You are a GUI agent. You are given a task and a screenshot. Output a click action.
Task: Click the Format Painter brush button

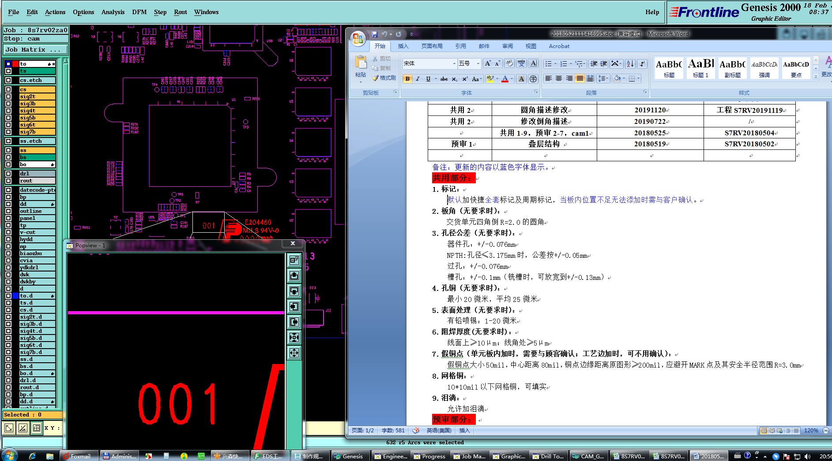[384, 78]
